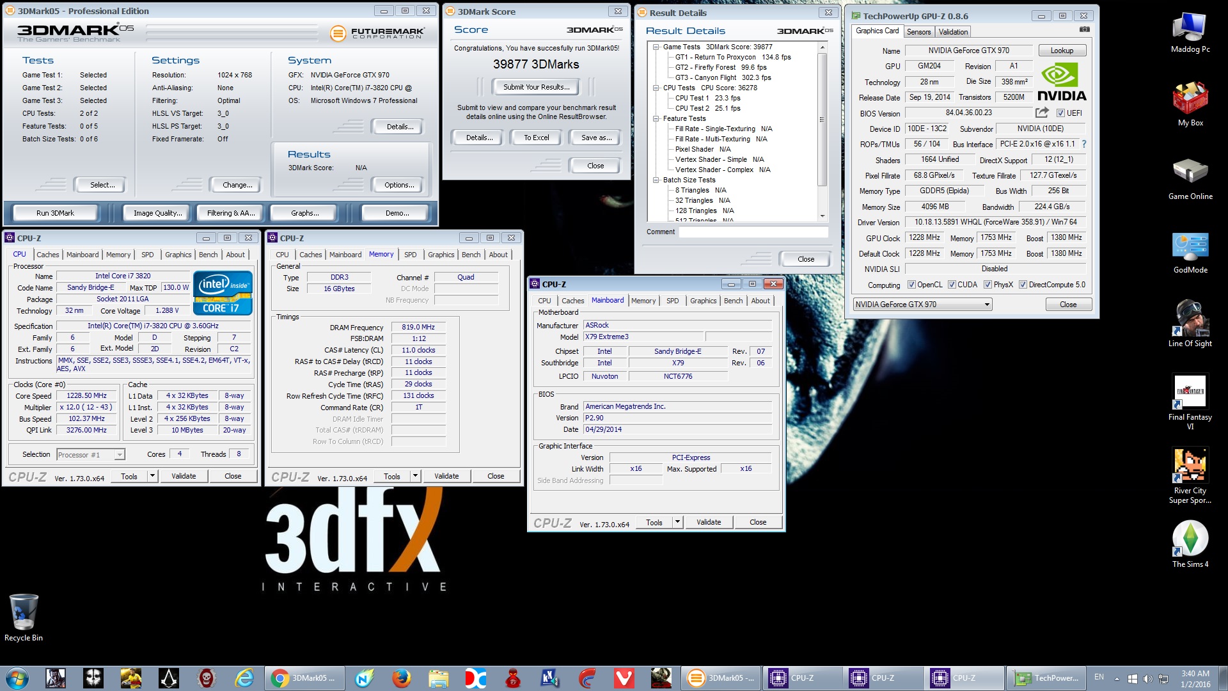Click the Bus Interface question mark icon
Image resolution: width=1228 pixels, height=691 pixels.
tap(1084, 144)
